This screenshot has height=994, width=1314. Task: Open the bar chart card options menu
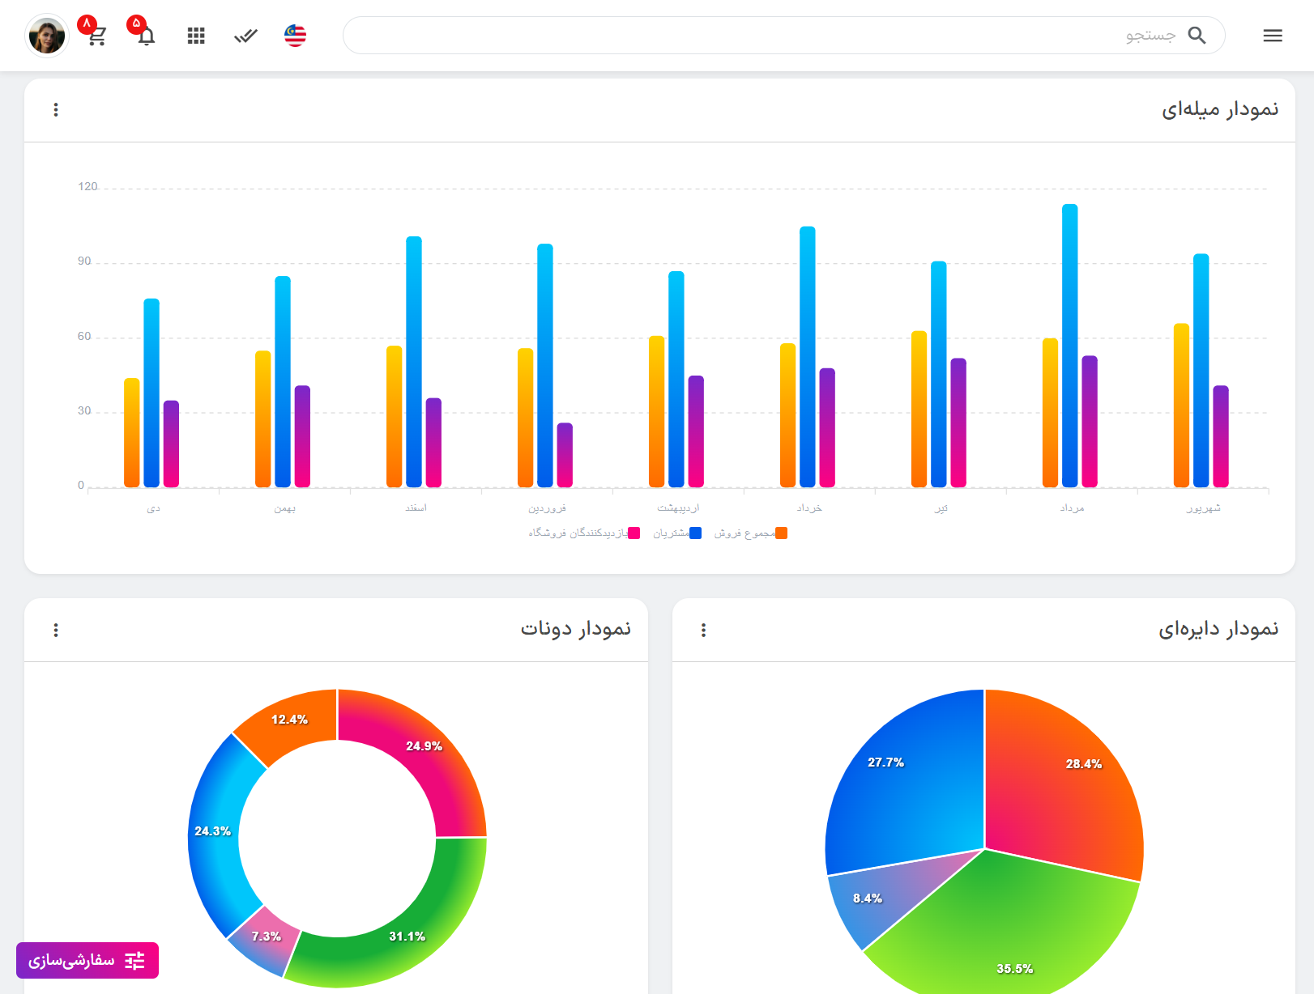point(56,110)
